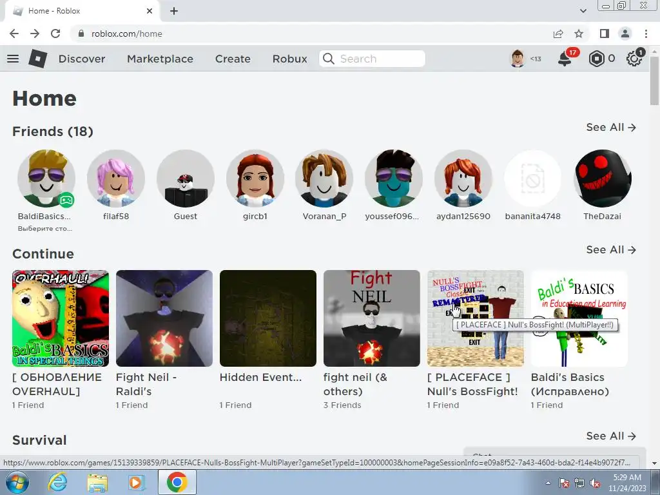Image resolution: width=660 pixels, height=495 pixels.
Task: Click 'Hidden Event...' game title
Action: tap(260, 377)
